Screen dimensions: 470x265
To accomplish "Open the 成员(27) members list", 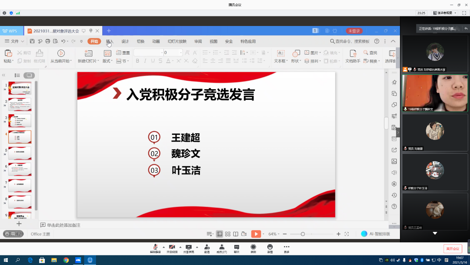I will point(222,247).
